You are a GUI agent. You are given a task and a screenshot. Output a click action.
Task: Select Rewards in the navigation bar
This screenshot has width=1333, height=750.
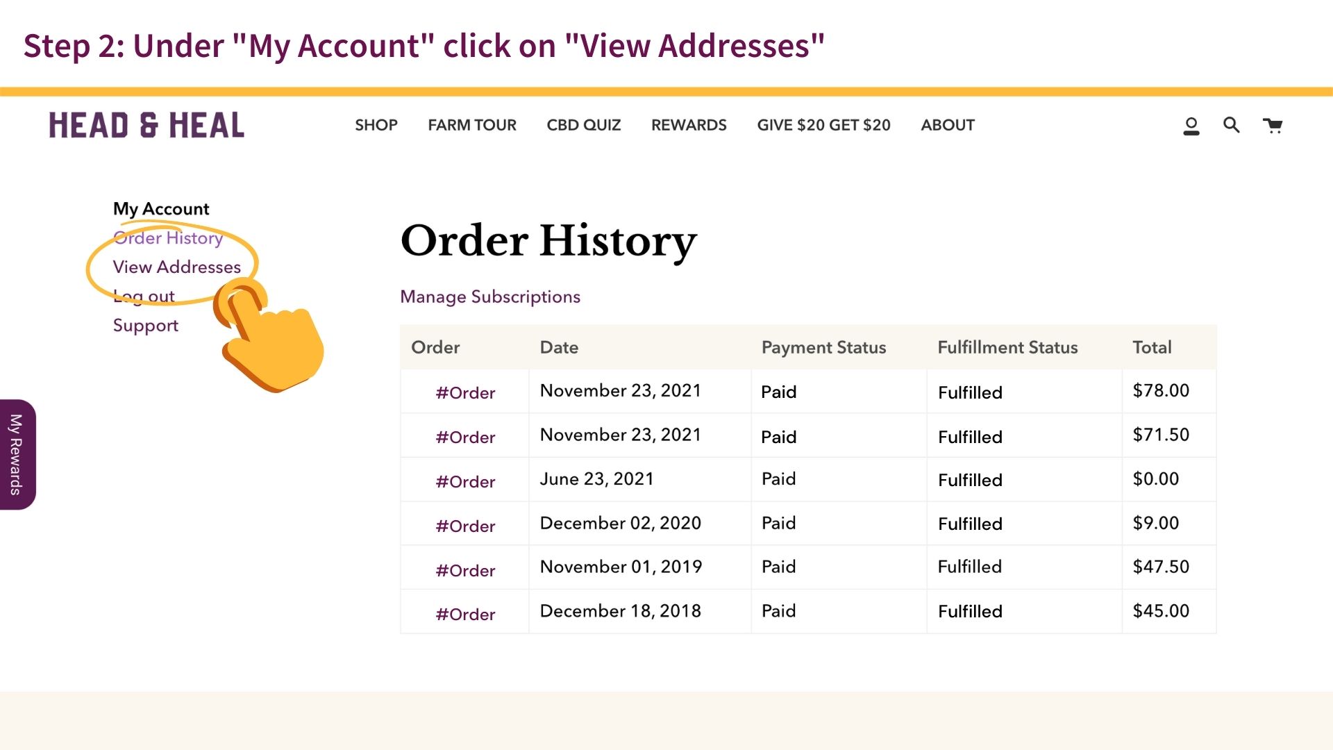pos(689,125)
